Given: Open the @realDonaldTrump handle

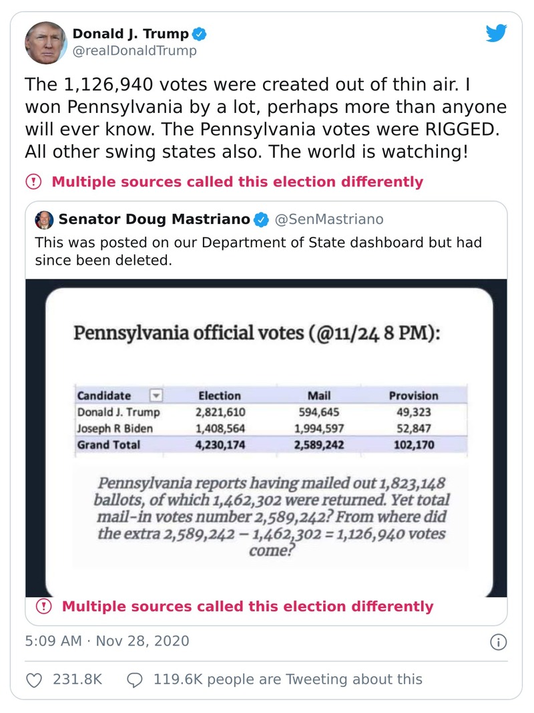Looking at the screenshot, I should [134, 51].
